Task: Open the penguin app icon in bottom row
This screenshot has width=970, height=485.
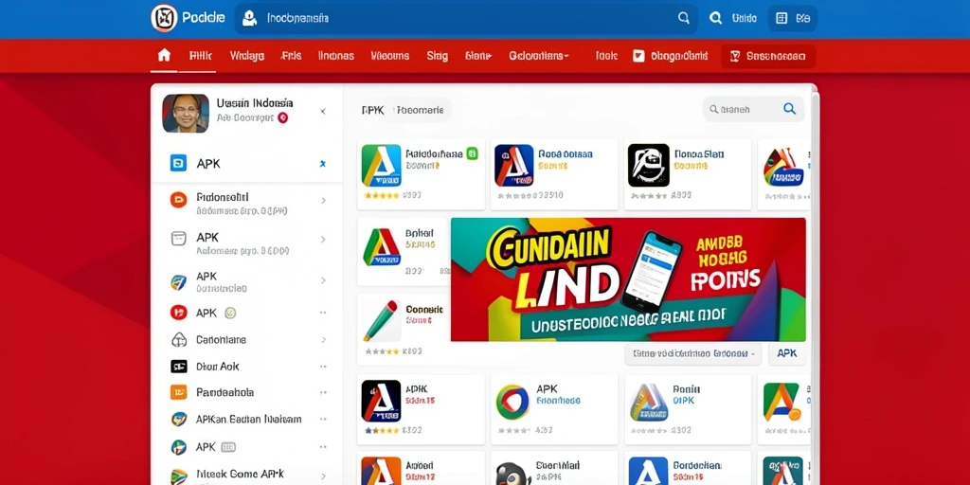Action: coord(514,474)
